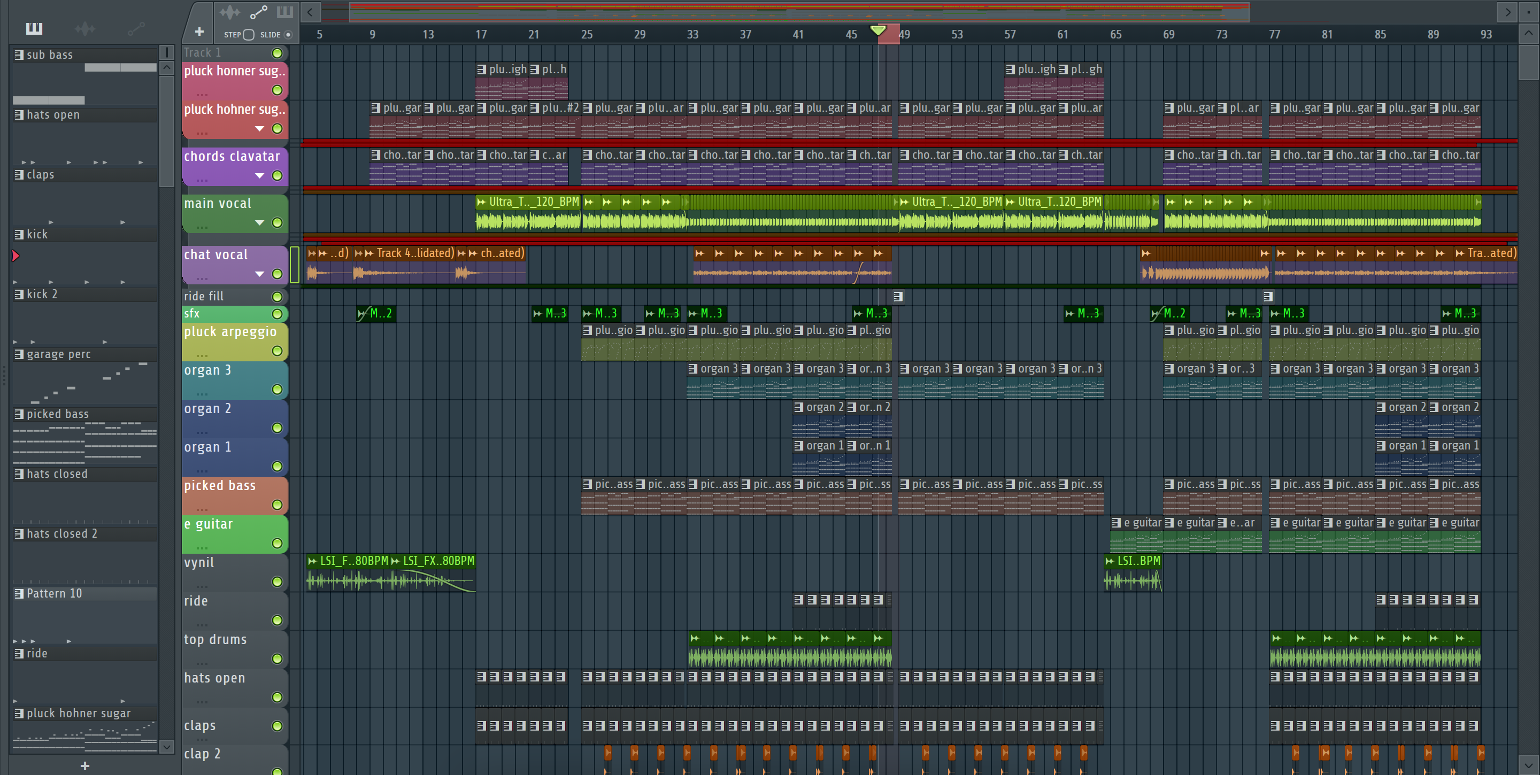Mute the pluck arpeggio track
Screen dimensions: 1540x775
277,351
